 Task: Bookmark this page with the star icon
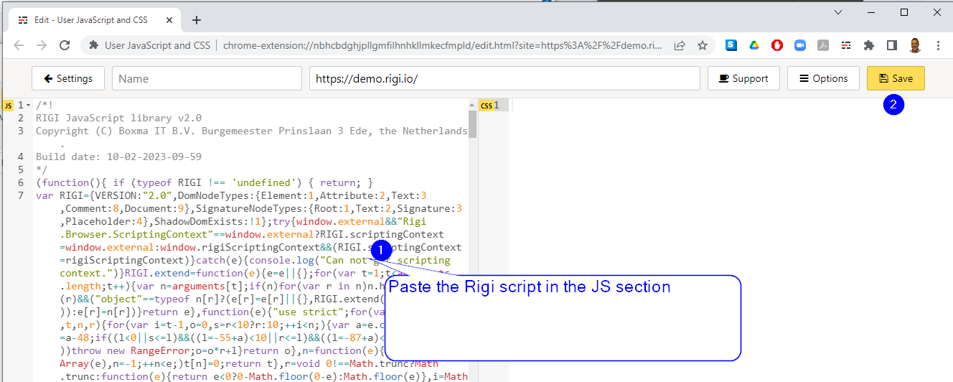point(703,45)
